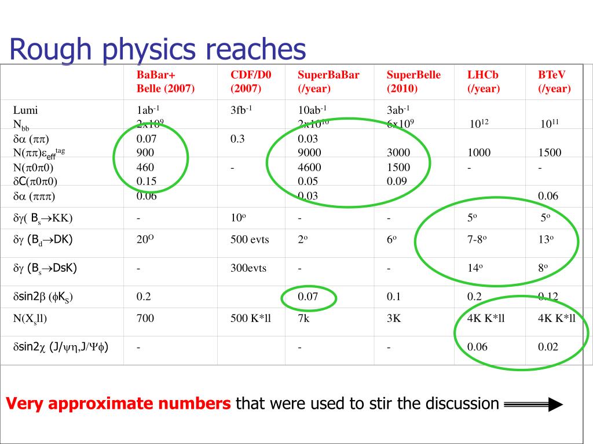Select the CDF/D0 value '0.3'
This screenshot has width=593, height=444.
[237, 139]
